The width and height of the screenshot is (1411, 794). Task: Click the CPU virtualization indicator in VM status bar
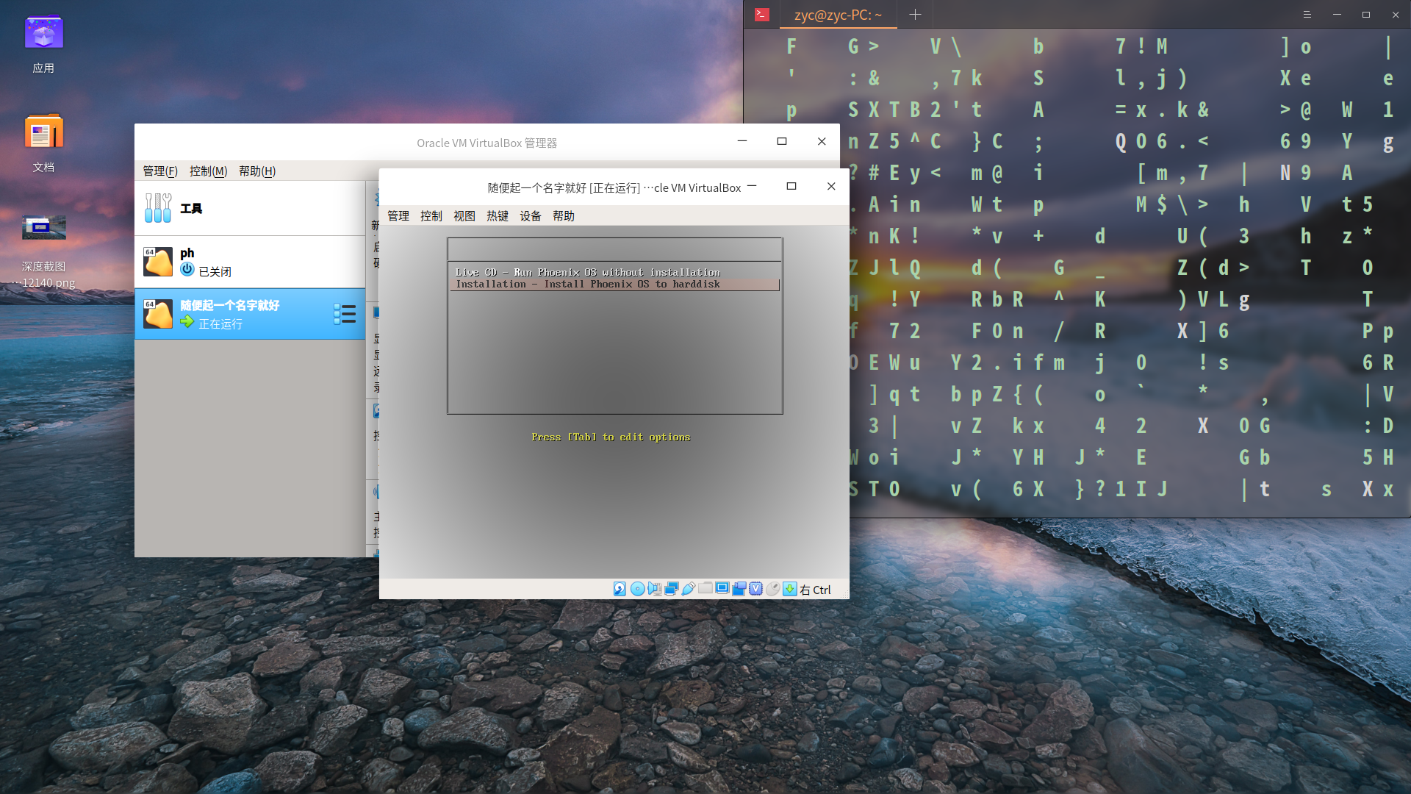755,589
